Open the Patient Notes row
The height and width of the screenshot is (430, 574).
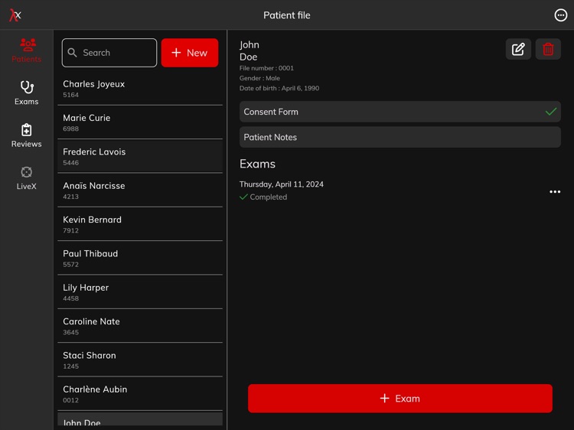(400, 137)
